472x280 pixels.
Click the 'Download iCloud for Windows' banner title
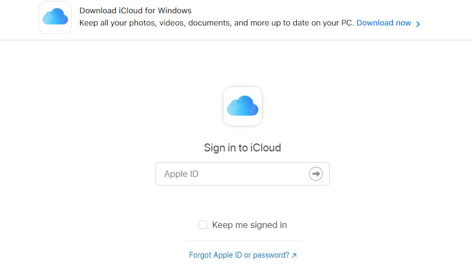tap(135, 11)
